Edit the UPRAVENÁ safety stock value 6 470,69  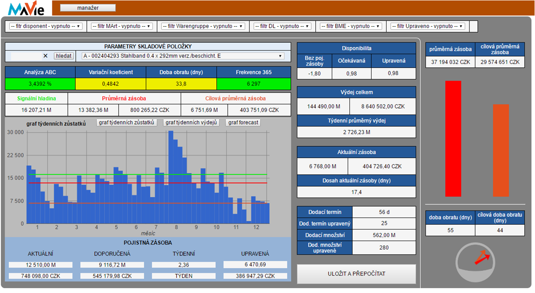click(x=254, y=265)
